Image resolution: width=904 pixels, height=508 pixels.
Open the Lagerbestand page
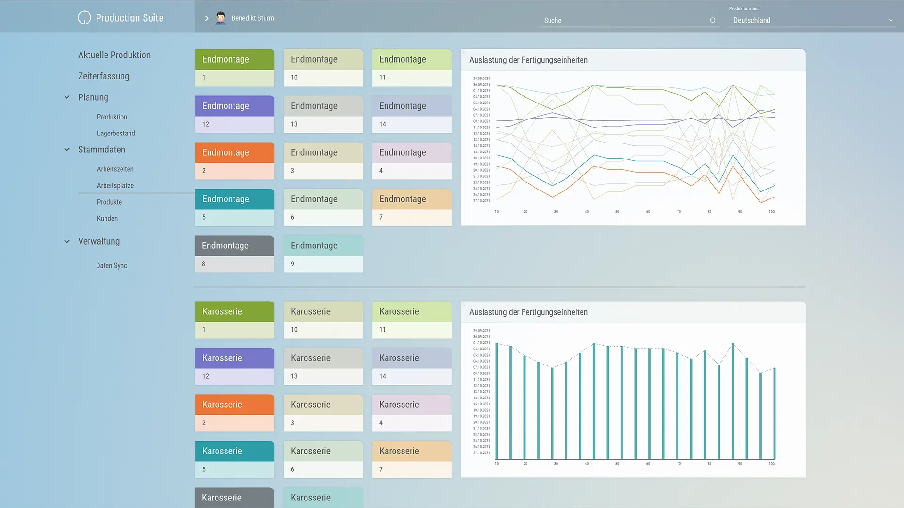pos(116,134)
